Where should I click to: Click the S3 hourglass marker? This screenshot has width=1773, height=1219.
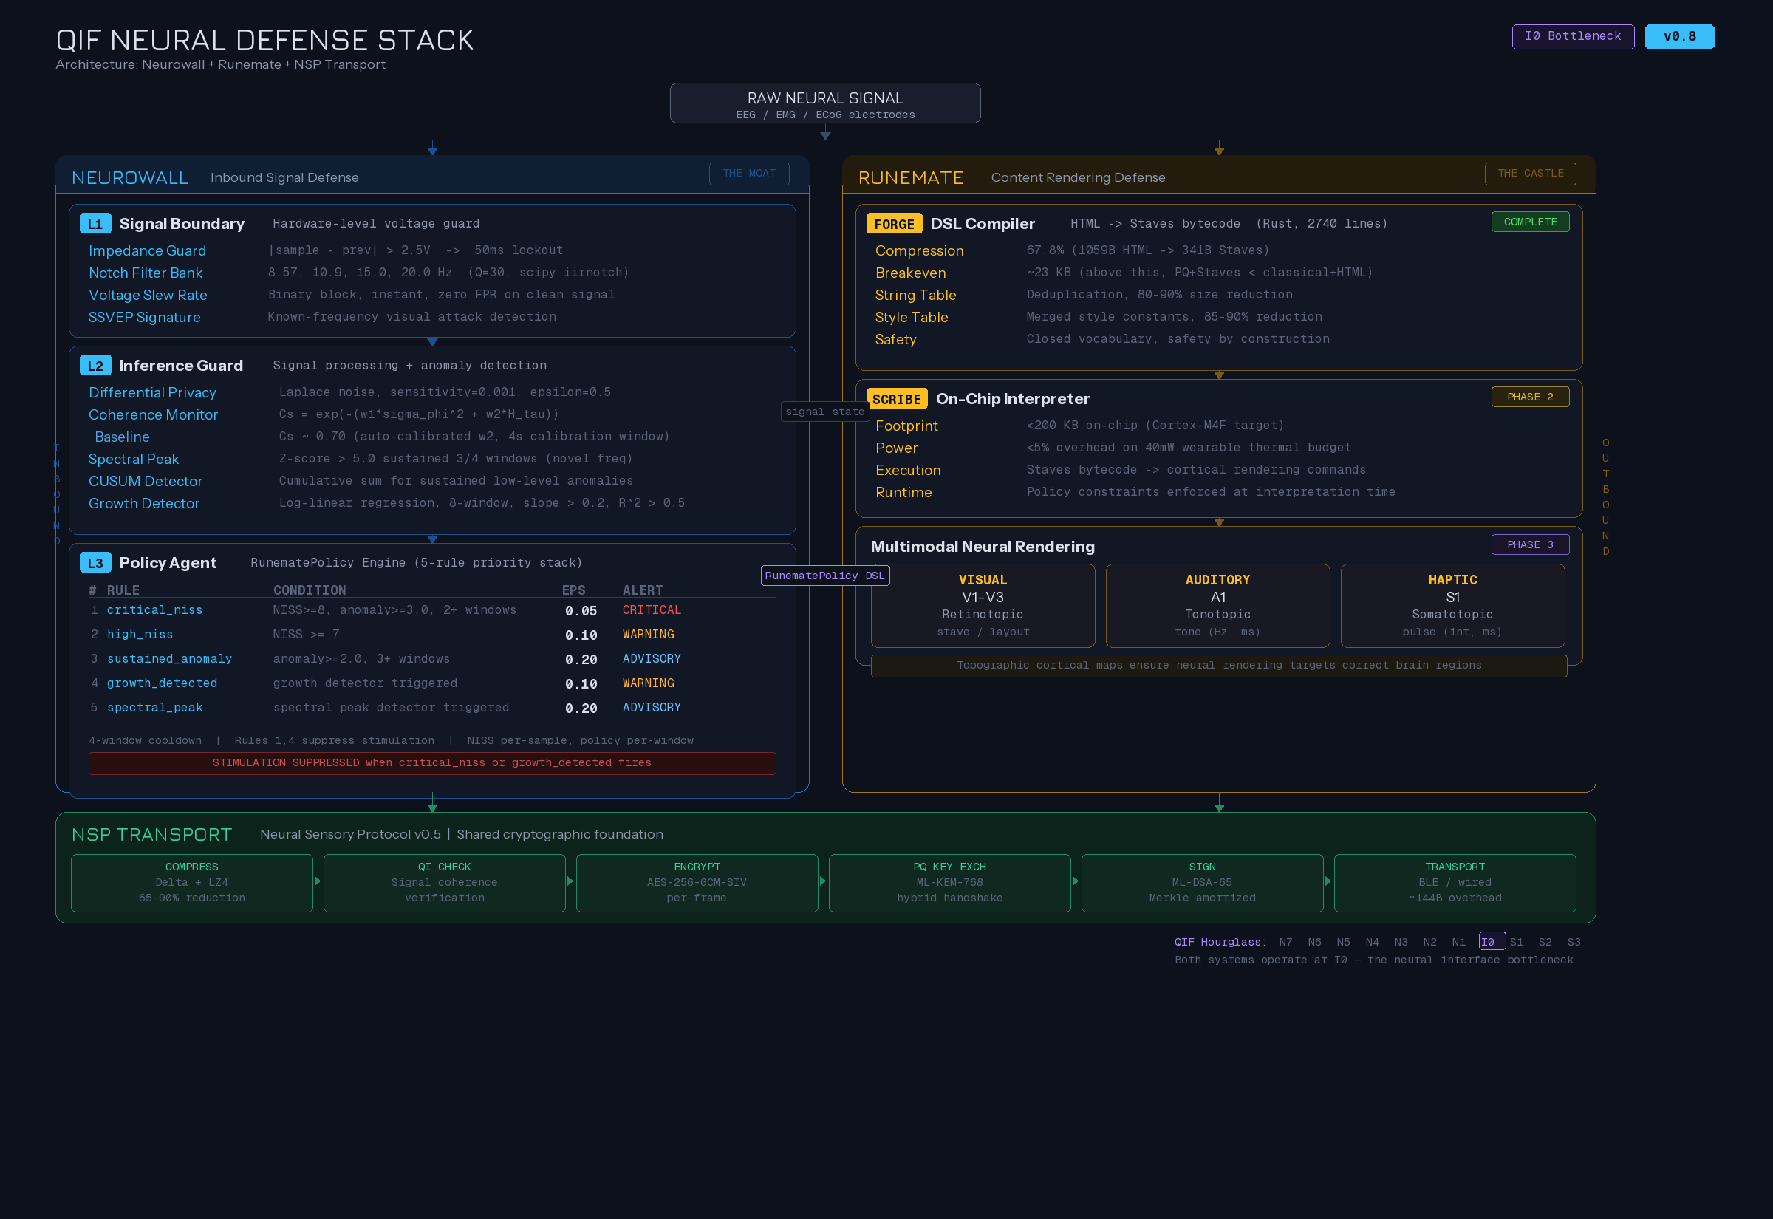[1574, 943]
